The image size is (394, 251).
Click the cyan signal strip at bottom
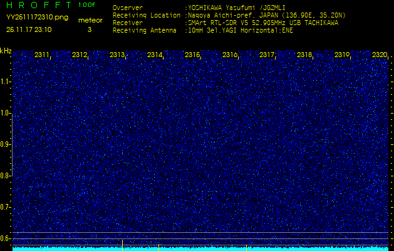(197, 248)
